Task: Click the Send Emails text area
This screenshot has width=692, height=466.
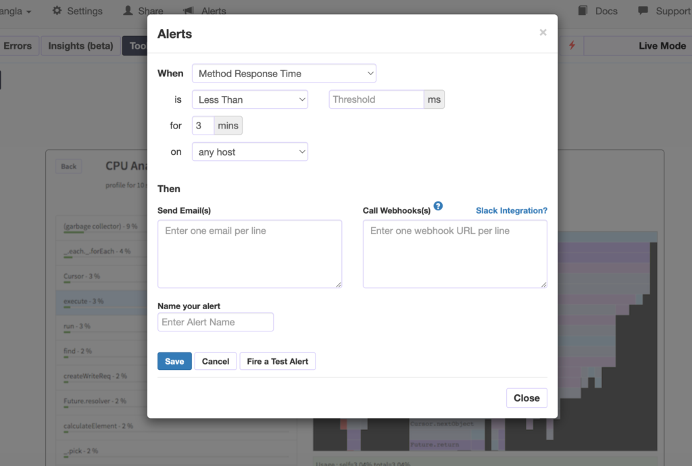Action: 249,254
